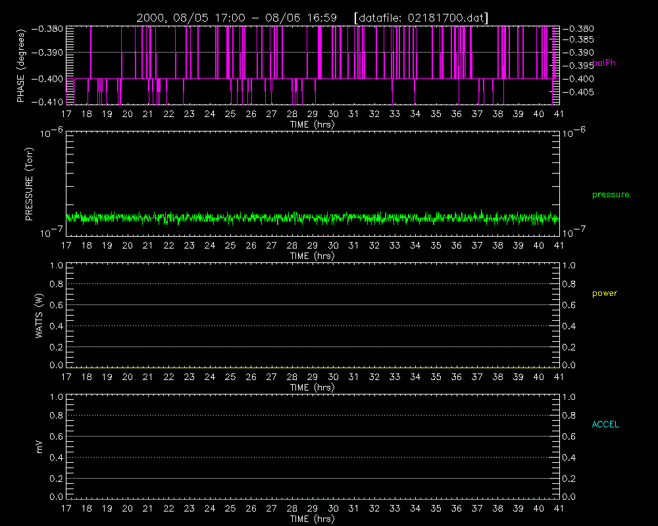Click hour 41 tick under pressure plot
The width and height of the screenshot is (658, 526).
559,245
